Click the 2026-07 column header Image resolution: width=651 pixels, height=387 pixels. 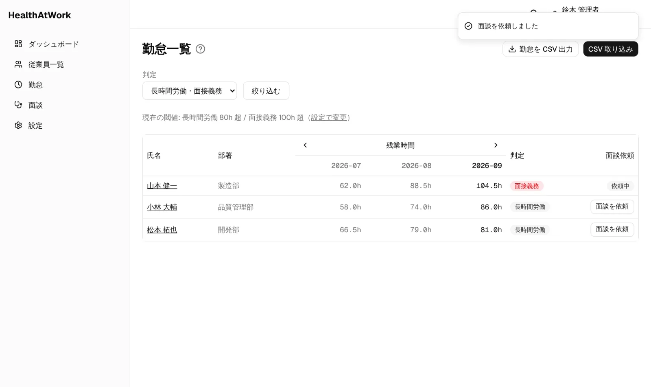click(x=346, y=166)
